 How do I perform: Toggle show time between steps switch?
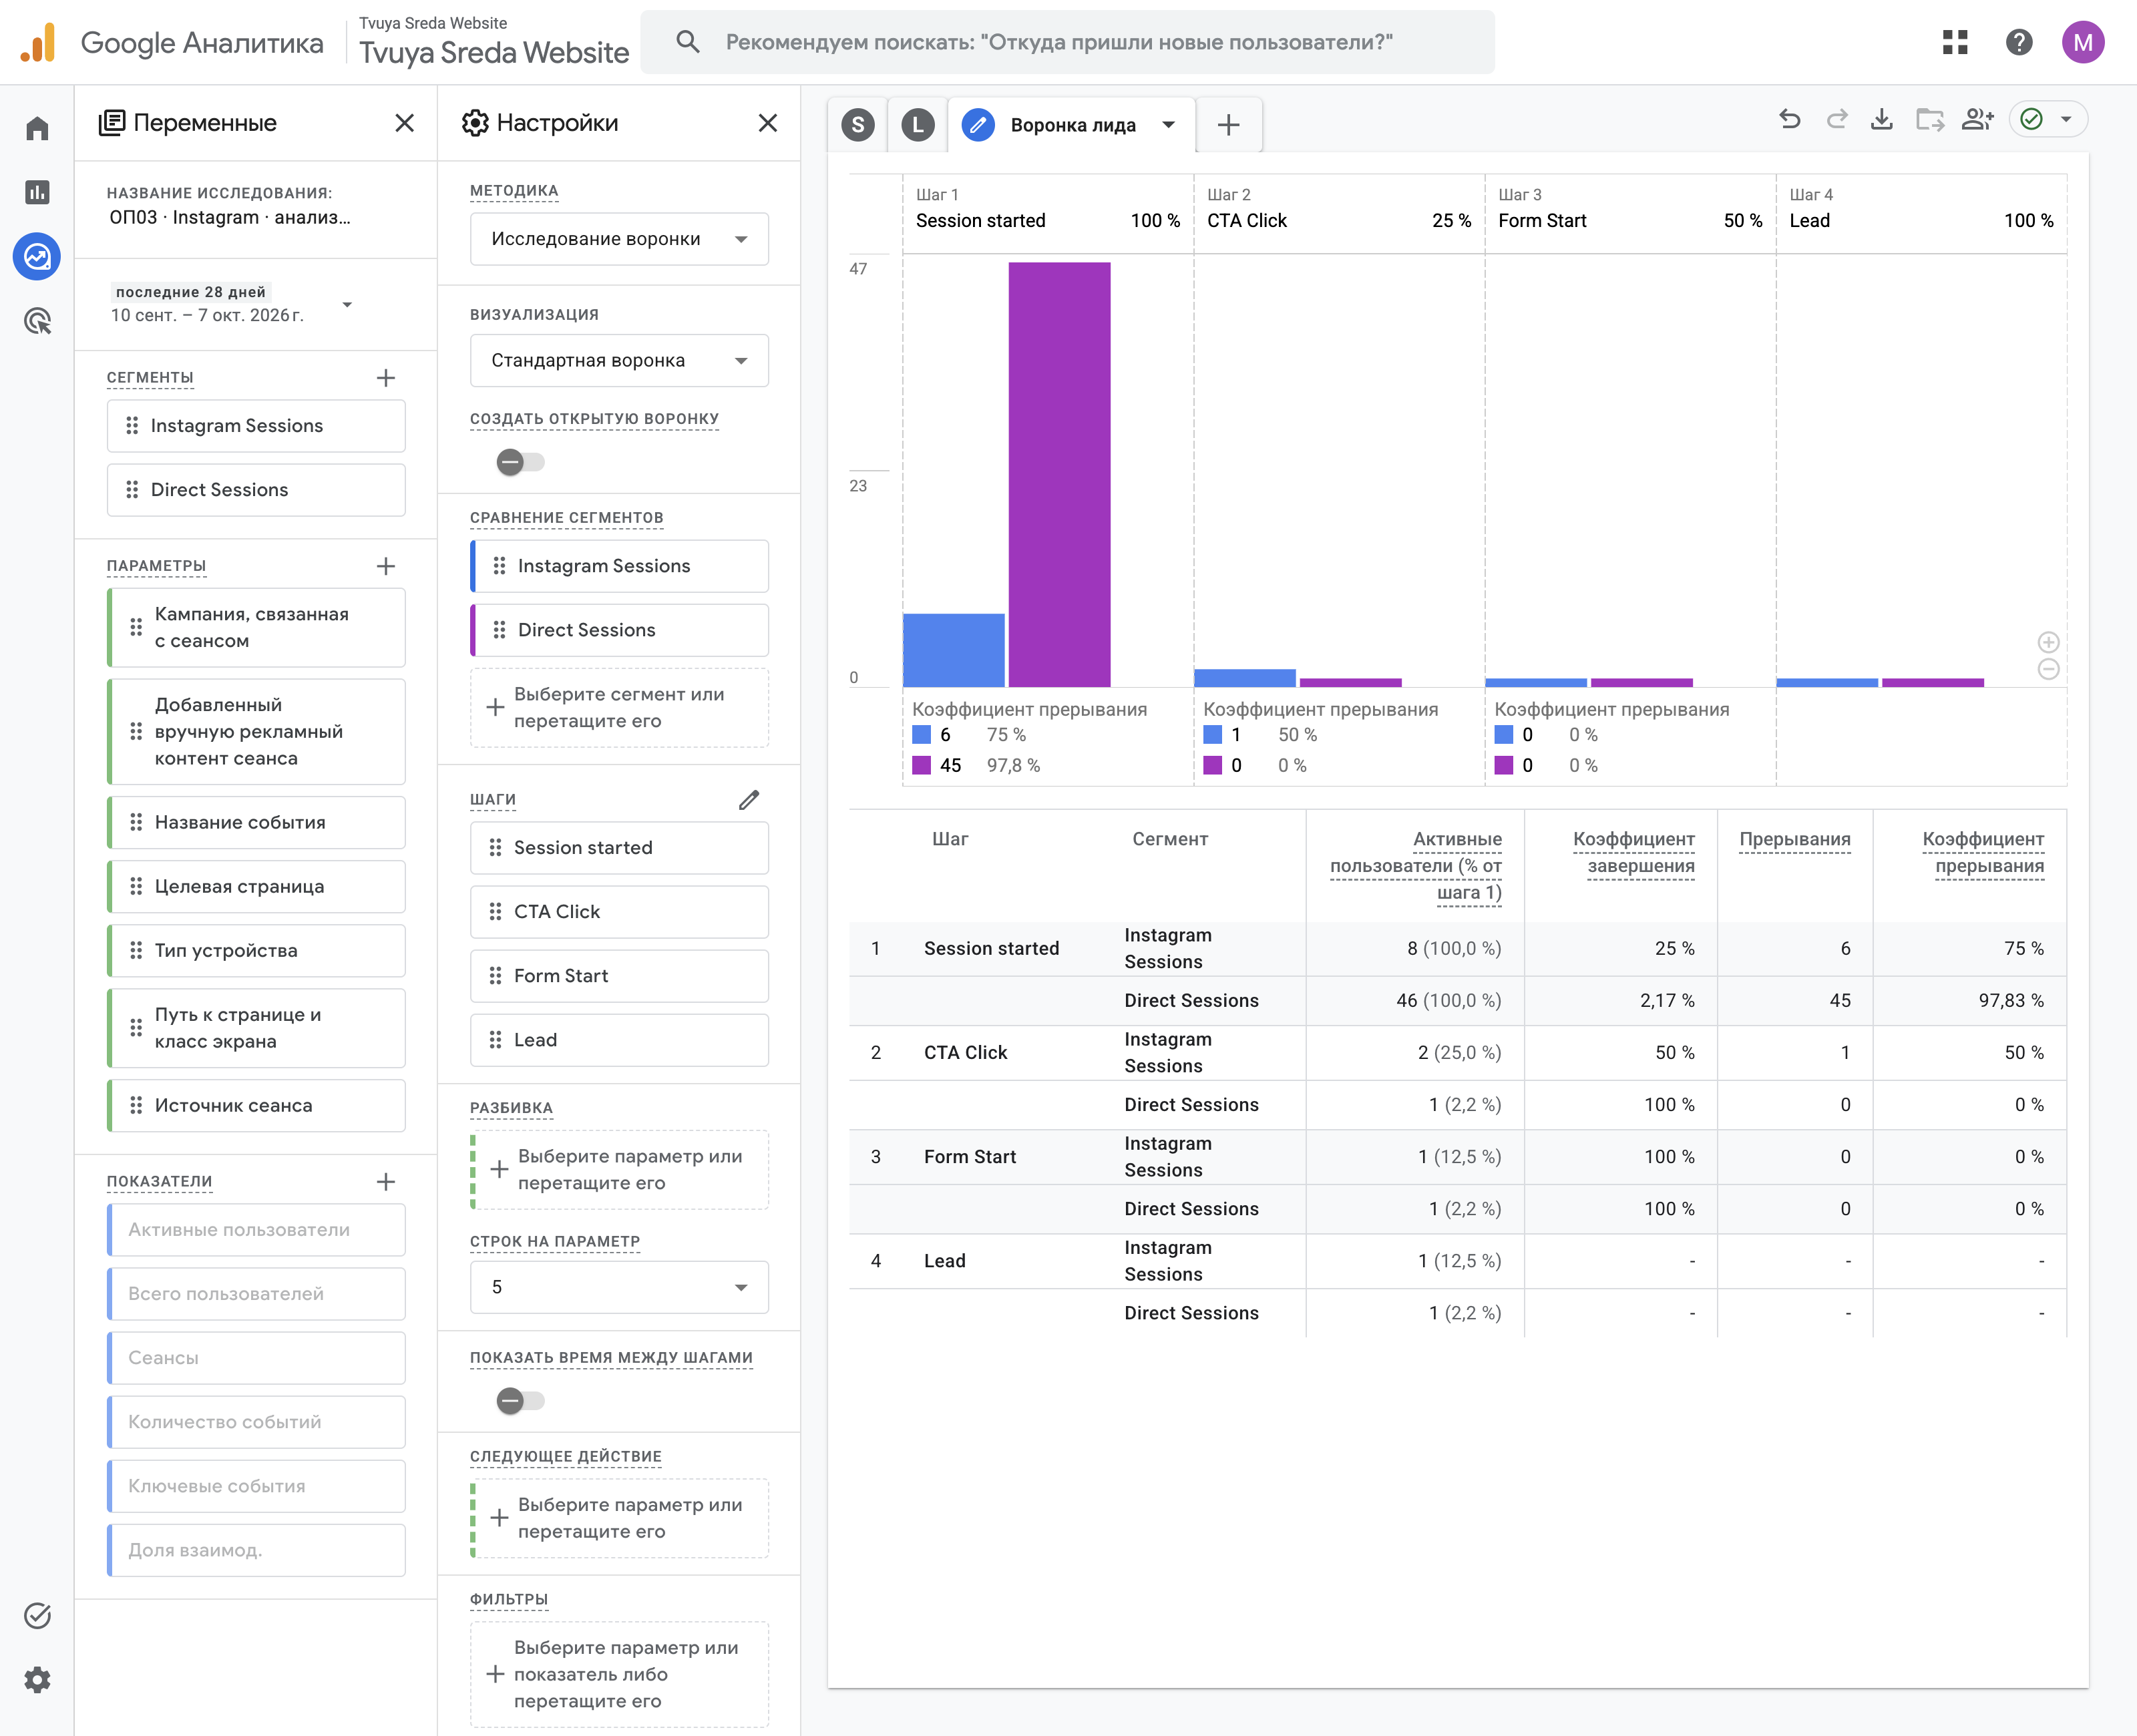click(520, 1401)
